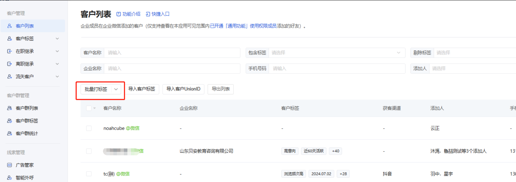The height and width of the screenshot is (182, 516).
Task: Click the 客户群统计 sidebar icon
Action: coord(10,133)
